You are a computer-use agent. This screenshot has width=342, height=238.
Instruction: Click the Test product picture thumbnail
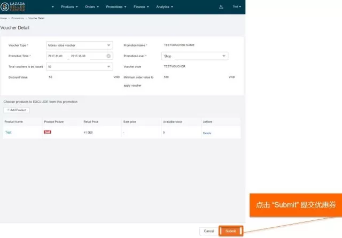point(48,132)
